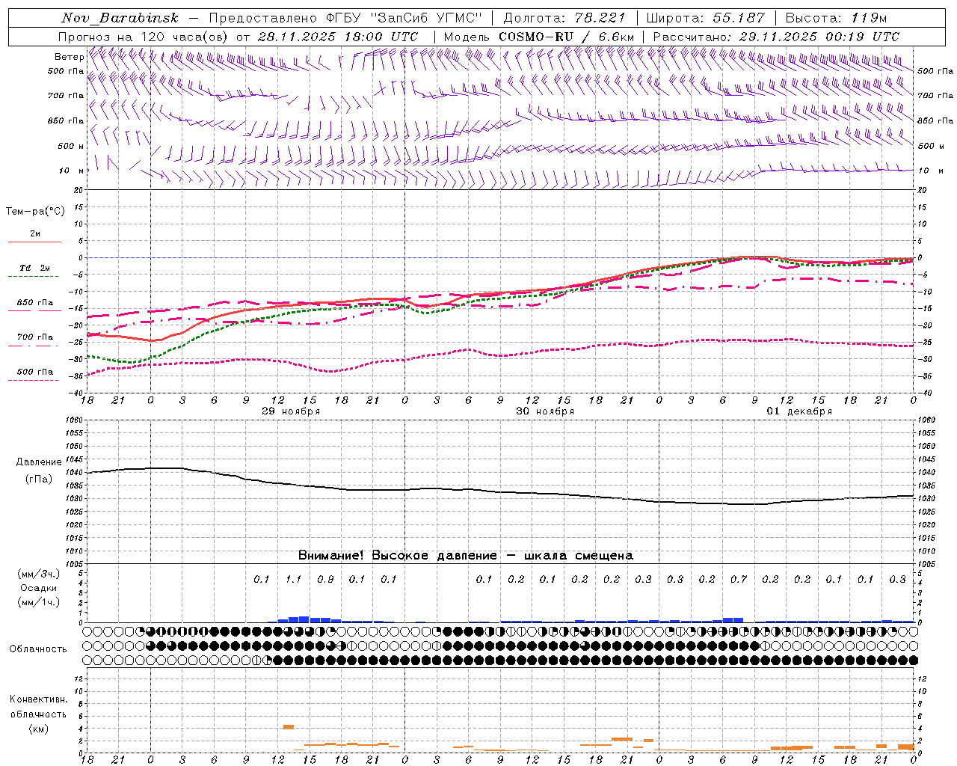Click the 500 гПа legend dotted line below temperature legend
This screenshot has width=957, height=766.
click(x=33, y=380)
